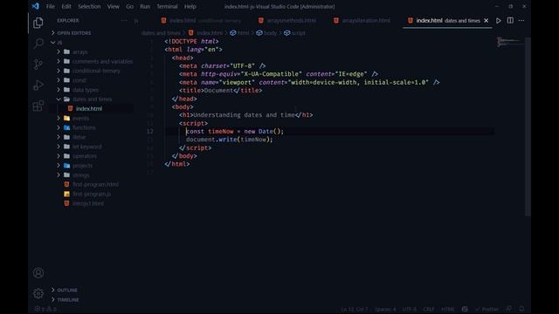559x314 pixels.
Task: Click the feedback icon in status bar
Action: (x=508, y=309)
